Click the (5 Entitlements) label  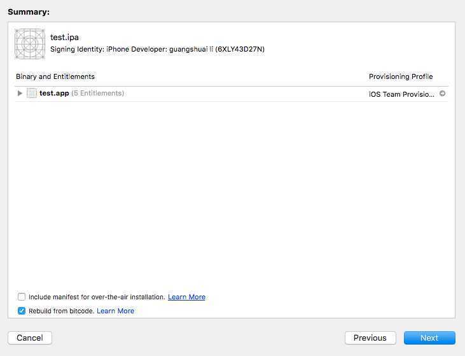[x=97, y=93]
